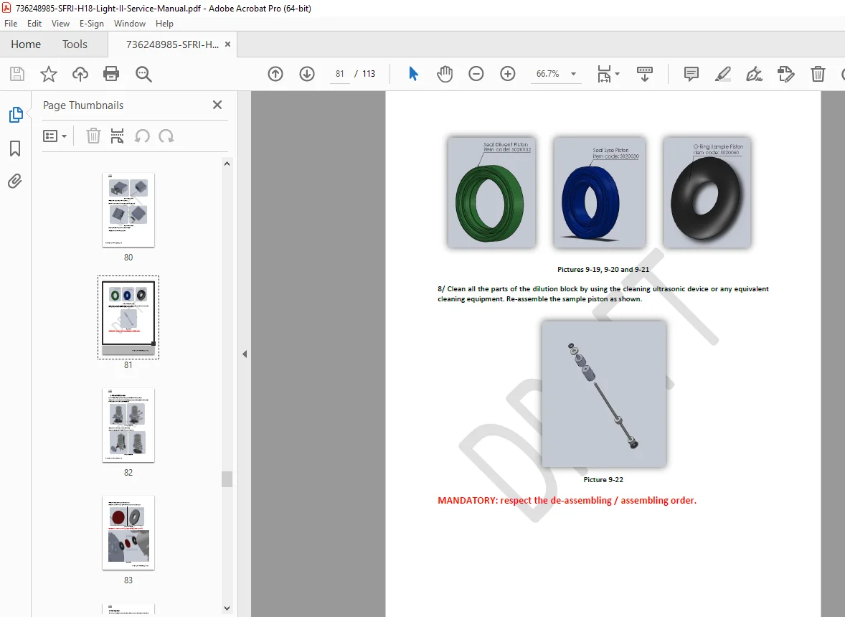The height and width of the screenshot is (617, 845).
Task: Click the total page count 113
Action: [369, 74]
